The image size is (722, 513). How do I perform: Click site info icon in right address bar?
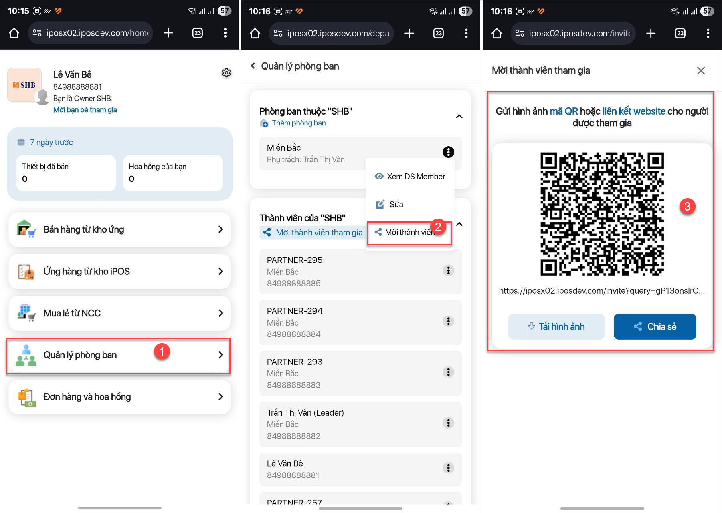pyautogui.click(x=520, y=33)
